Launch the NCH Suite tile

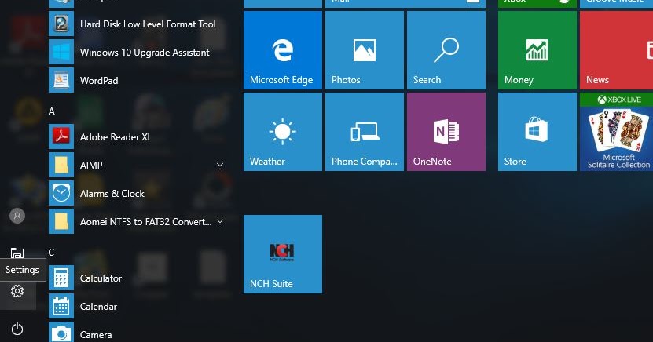coord(283,254)
